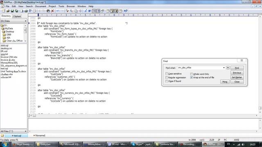This screenshot has width=262, height=147.
Task: Activate the test.sql document tab
Action: click(x=16, y=136)
